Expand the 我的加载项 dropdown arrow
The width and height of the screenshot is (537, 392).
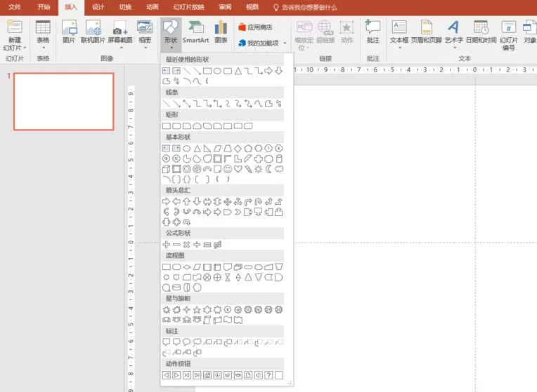coord(285,43)
